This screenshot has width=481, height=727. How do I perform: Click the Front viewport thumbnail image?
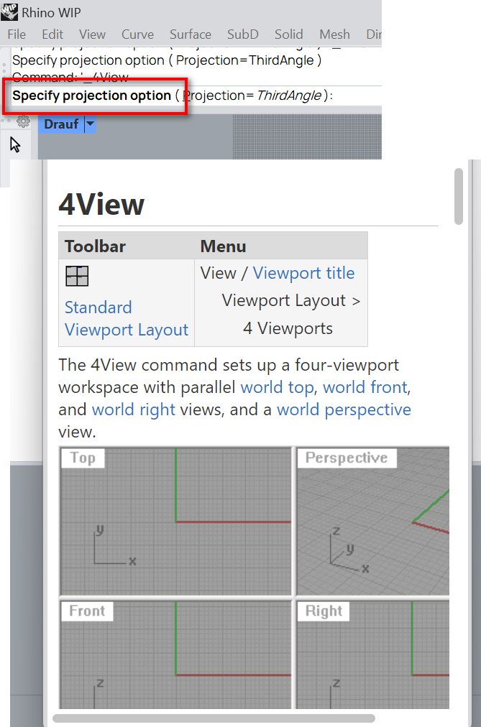tap(176, 654)
